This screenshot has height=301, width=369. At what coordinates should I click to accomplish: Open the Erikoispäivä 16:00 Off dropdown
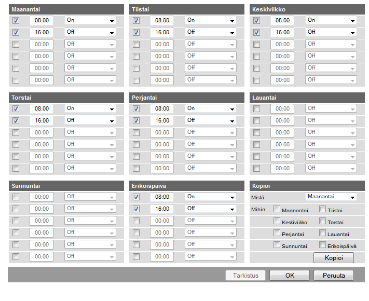pyautogui.click(x=211, y=209)
